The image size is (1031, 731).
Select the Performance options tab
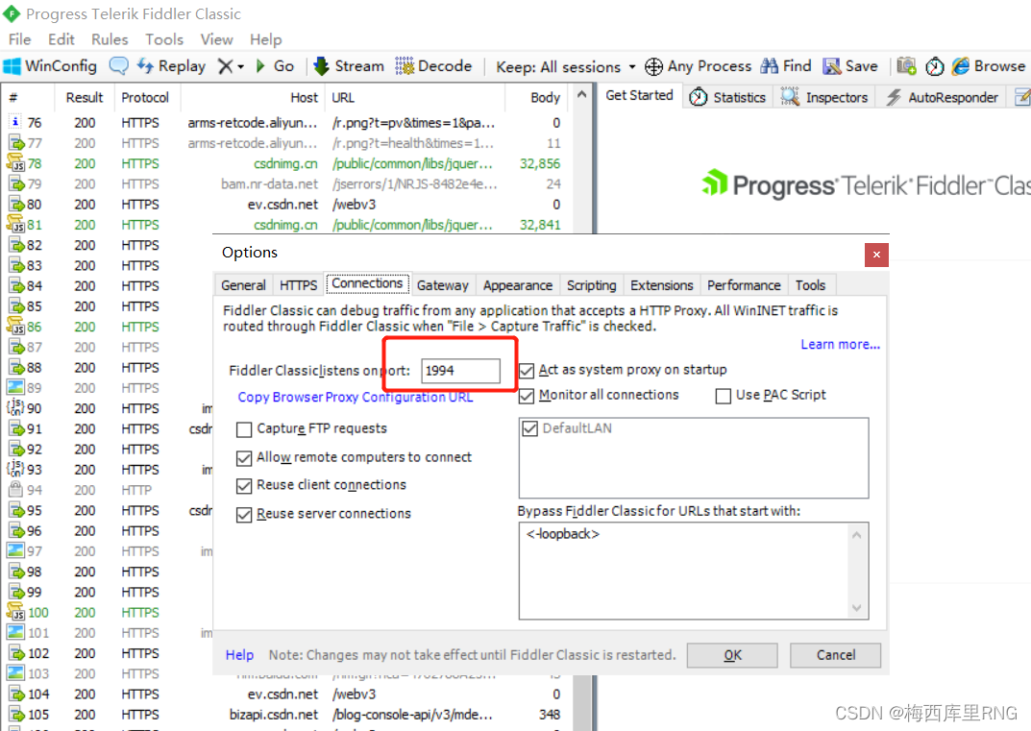pos(744,285)
